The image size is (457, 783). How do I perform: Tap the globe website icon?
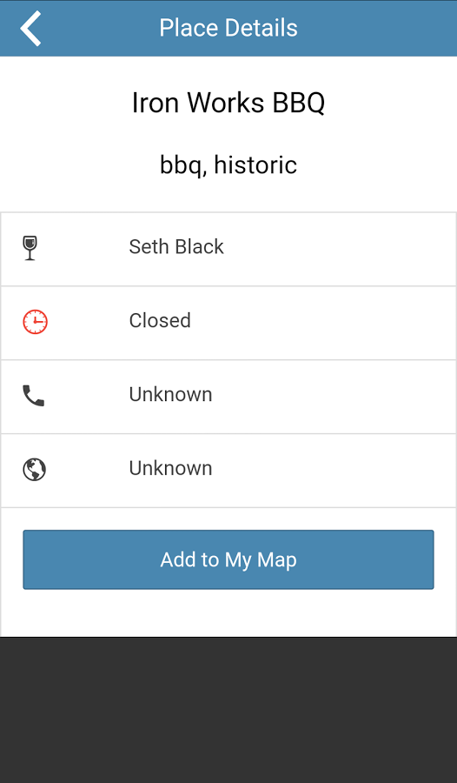tap(35, 470)
